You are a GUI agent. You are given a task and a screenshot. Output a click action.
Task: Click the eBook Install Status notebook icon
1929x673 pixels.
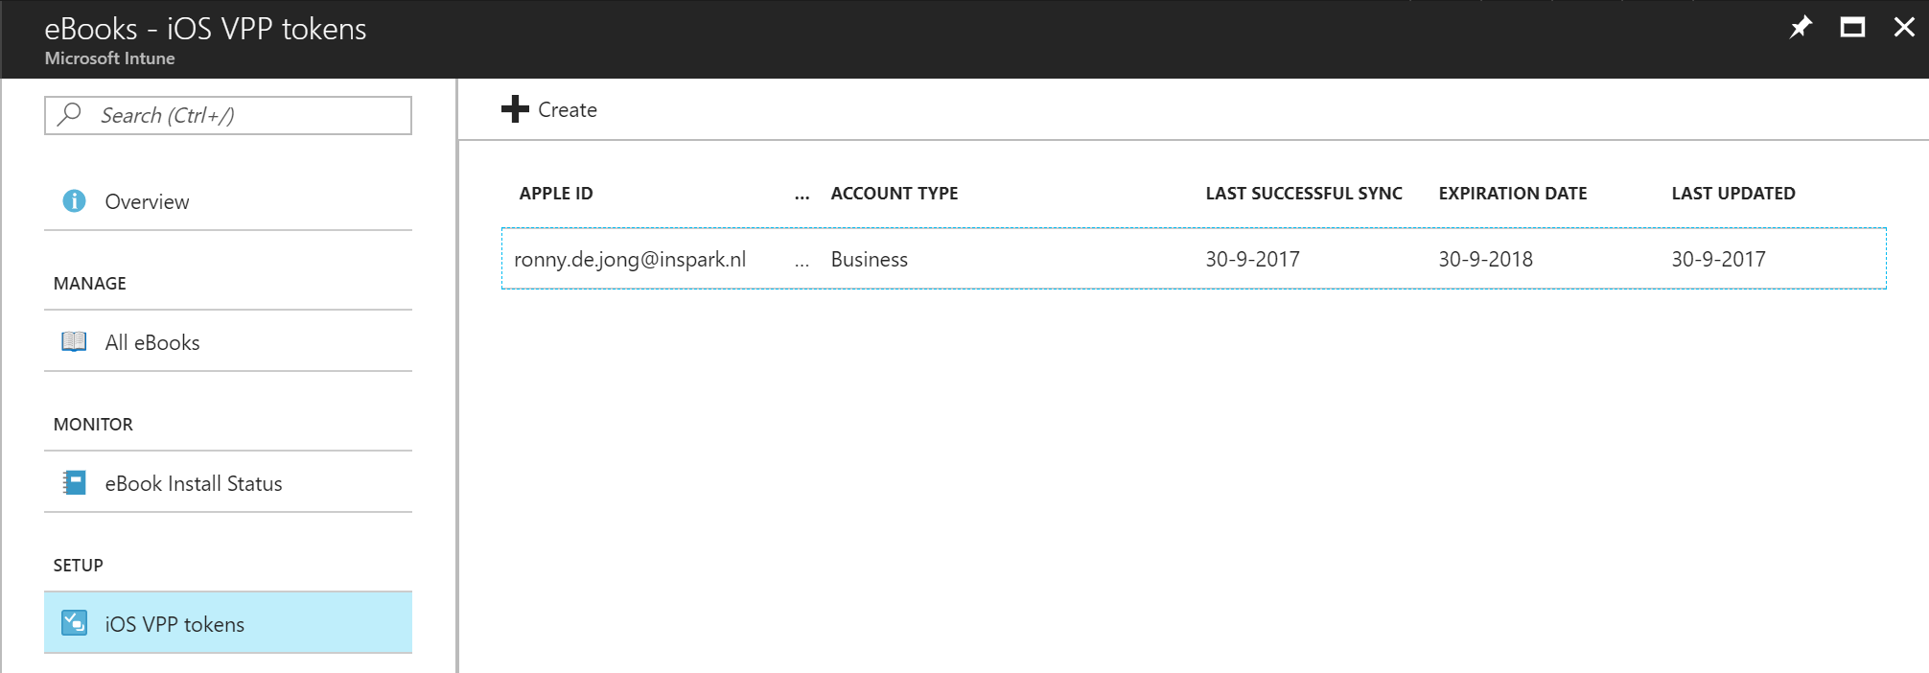click(x=74, y=483)
